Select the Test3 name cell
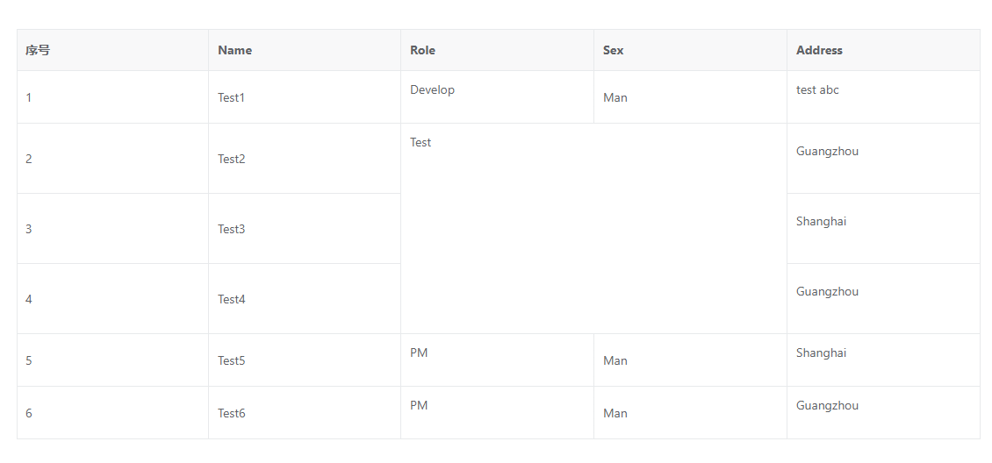The width and height of the screenshot is (992, 463). [231, 229]
